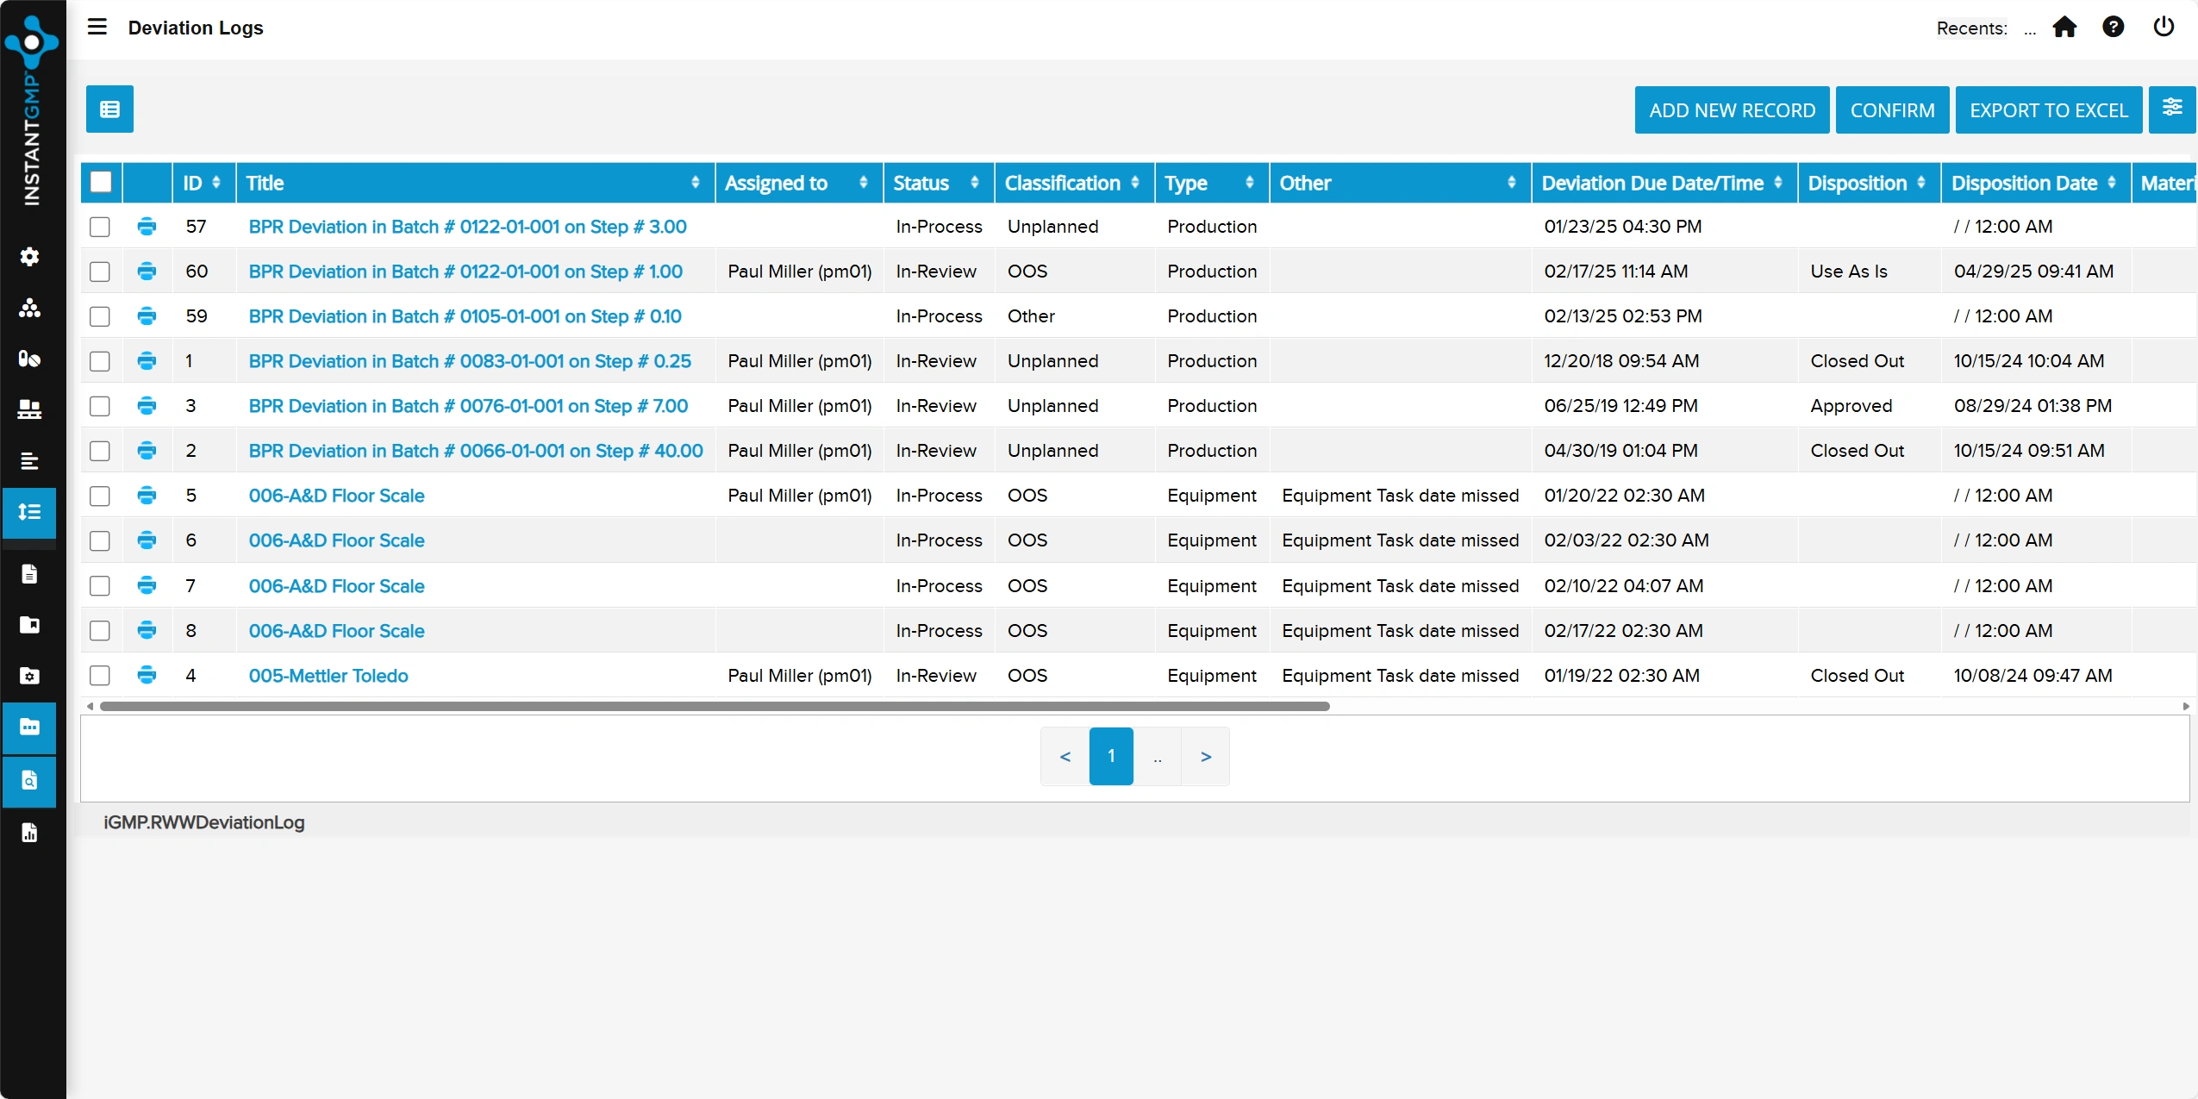This screenshot has width=2198, height=1099.
Task: Go to next page using right arrow
Action: point(1204,756)
